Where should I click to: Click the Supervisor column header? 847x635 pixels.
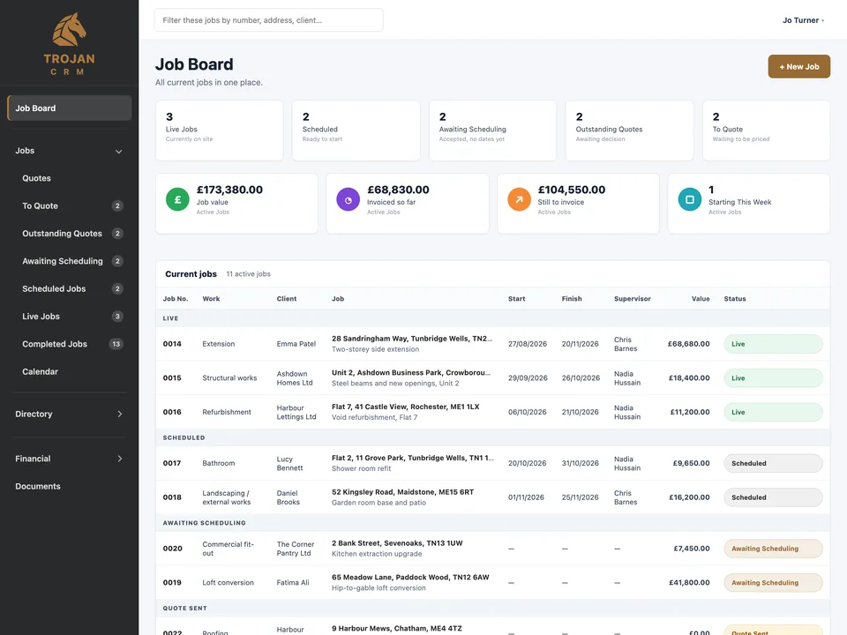click(x=632, y=299)
